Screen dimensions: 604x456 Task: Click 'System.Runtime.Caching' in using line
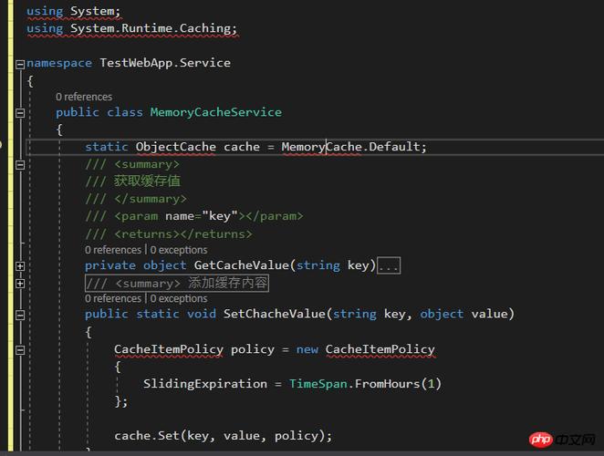(151, 28)
